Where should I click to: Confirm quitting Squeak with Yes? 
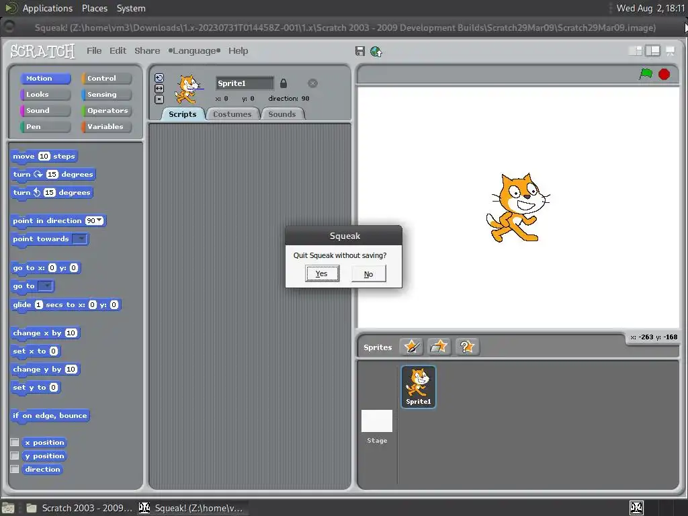tap(322, 274)
